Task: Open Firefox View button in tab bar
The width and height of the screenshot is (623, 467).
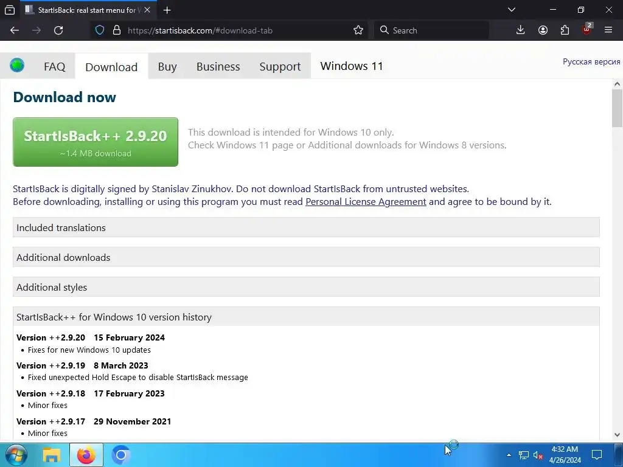Action: 10,10
